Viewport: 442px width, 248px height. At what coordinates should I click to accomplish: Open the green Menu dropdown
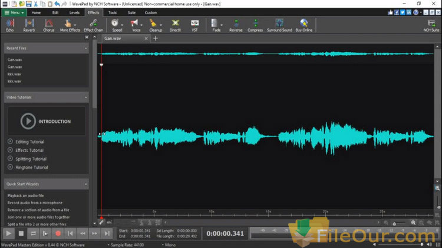[14, 12]
